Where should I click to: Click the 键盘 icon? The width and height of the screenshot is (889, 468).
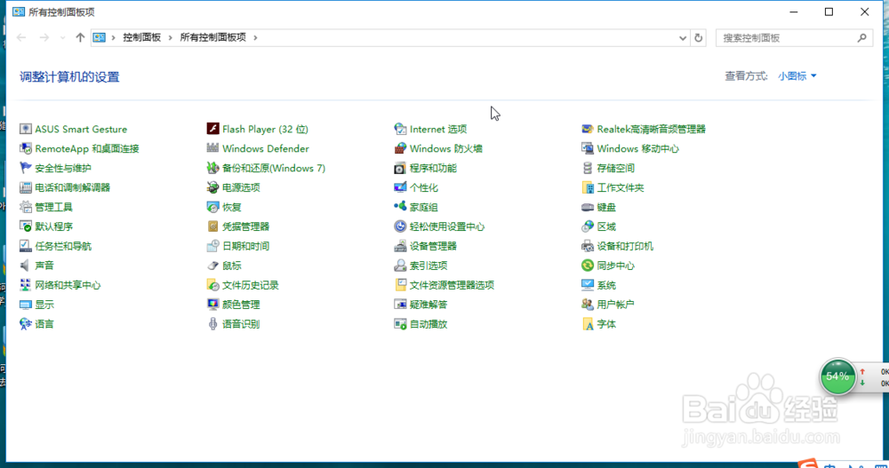[x=588, y=208]
